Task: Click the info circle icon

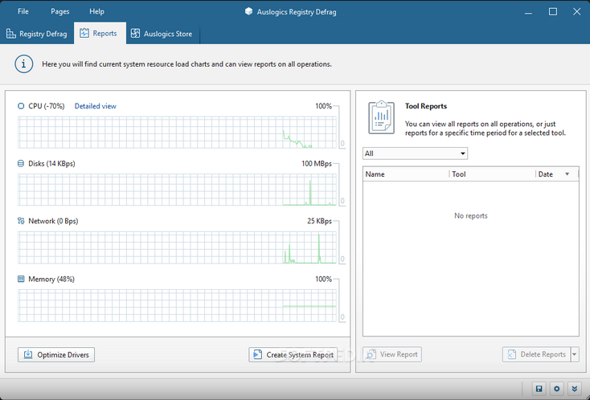Action: click(23, 64)
